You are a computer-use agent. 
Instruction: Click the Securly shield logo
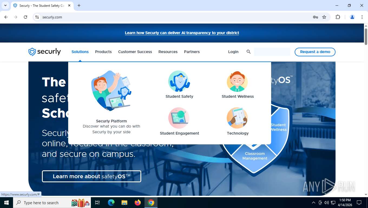pyautogui.click(x=45, y=52)
